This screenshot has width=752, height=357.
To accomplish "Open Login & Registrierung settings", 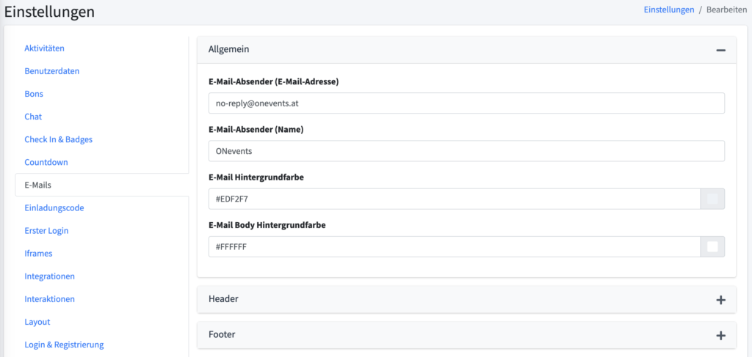I will pyautogui.click(x=64, y=345).
